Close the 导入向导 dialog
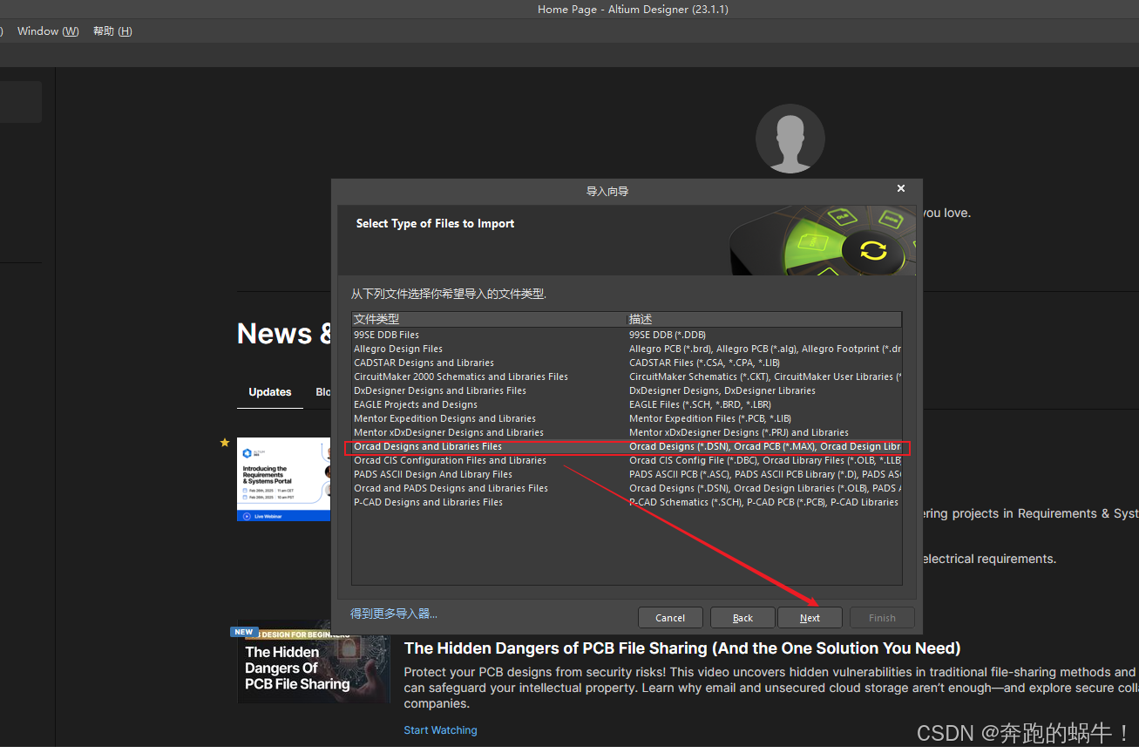The height and width of the screenshot is (753, 1139). [x=901, y=189]
